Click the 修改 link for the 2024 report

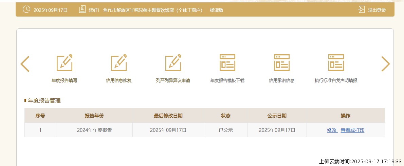tap(332, 130)
